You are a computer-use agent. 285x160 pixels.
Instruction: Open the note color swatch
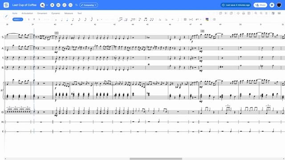coord(207,20)
